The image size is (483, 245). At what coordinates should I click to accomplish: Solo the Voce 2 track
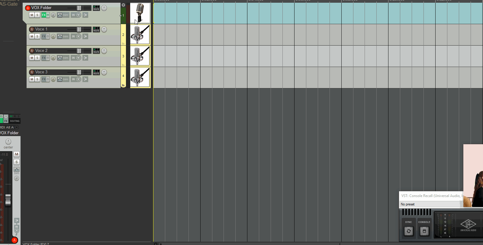point(37,58)
